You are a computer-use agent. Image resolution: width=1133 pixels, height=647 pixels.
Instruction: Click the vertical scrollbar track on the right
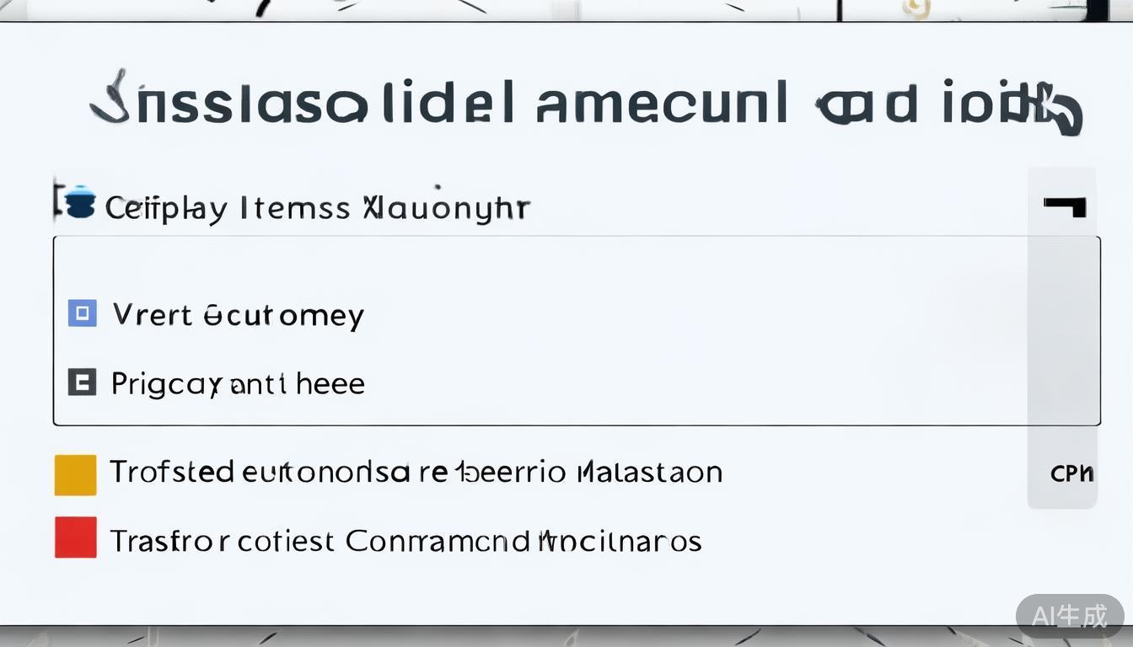1061,354
